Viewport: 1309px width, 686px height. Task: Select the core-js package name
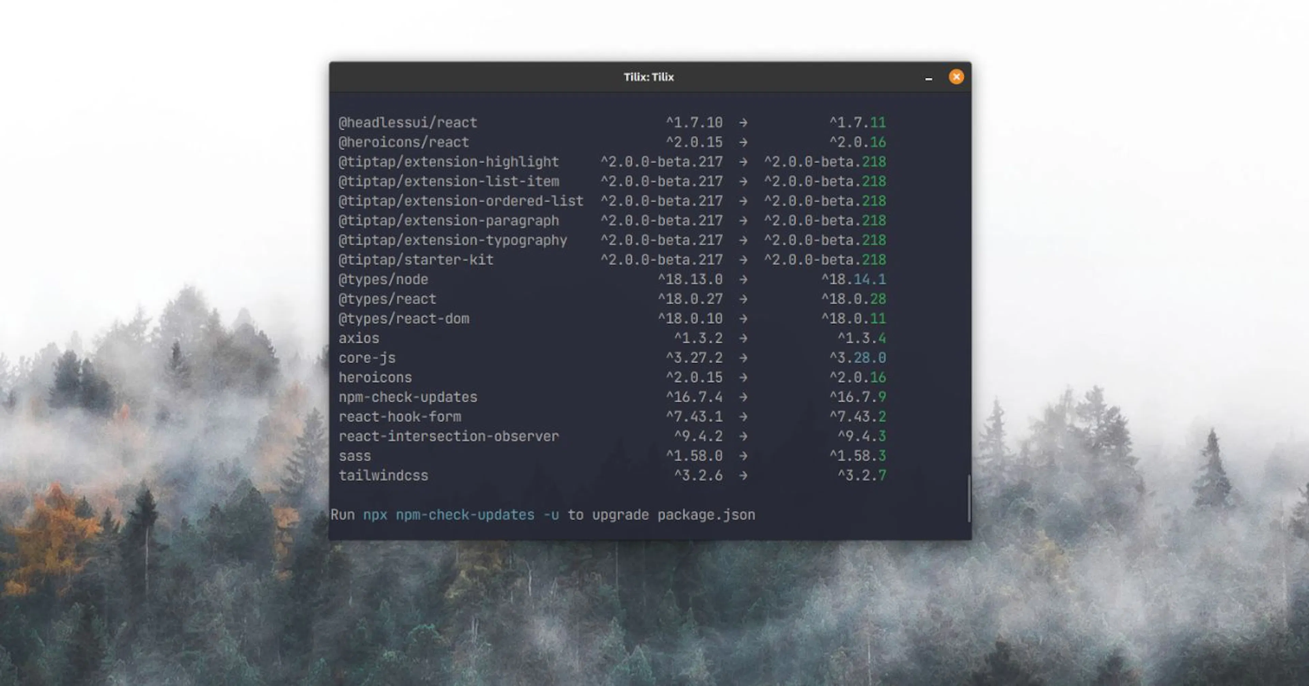coord(367,358)
